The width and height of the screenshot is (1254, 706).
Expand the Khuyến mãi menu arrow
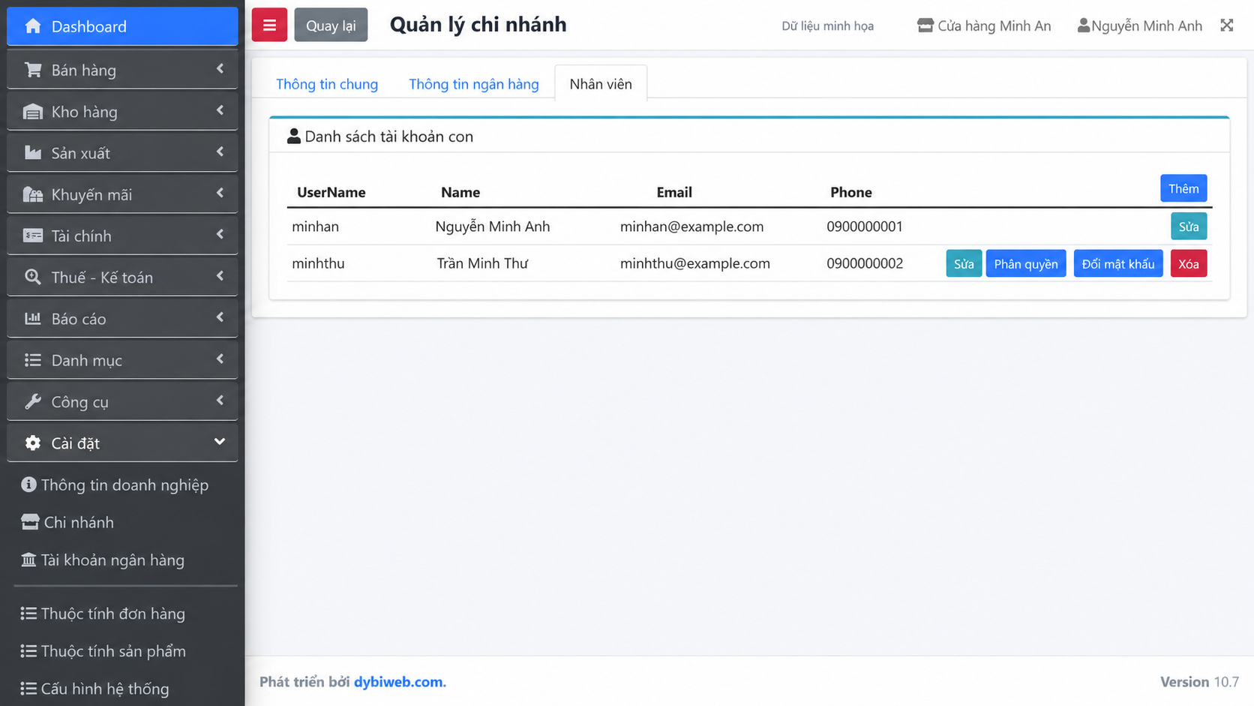click(x=220, y=193)
